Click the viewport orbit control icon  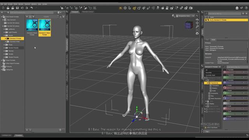pos(197,19)
